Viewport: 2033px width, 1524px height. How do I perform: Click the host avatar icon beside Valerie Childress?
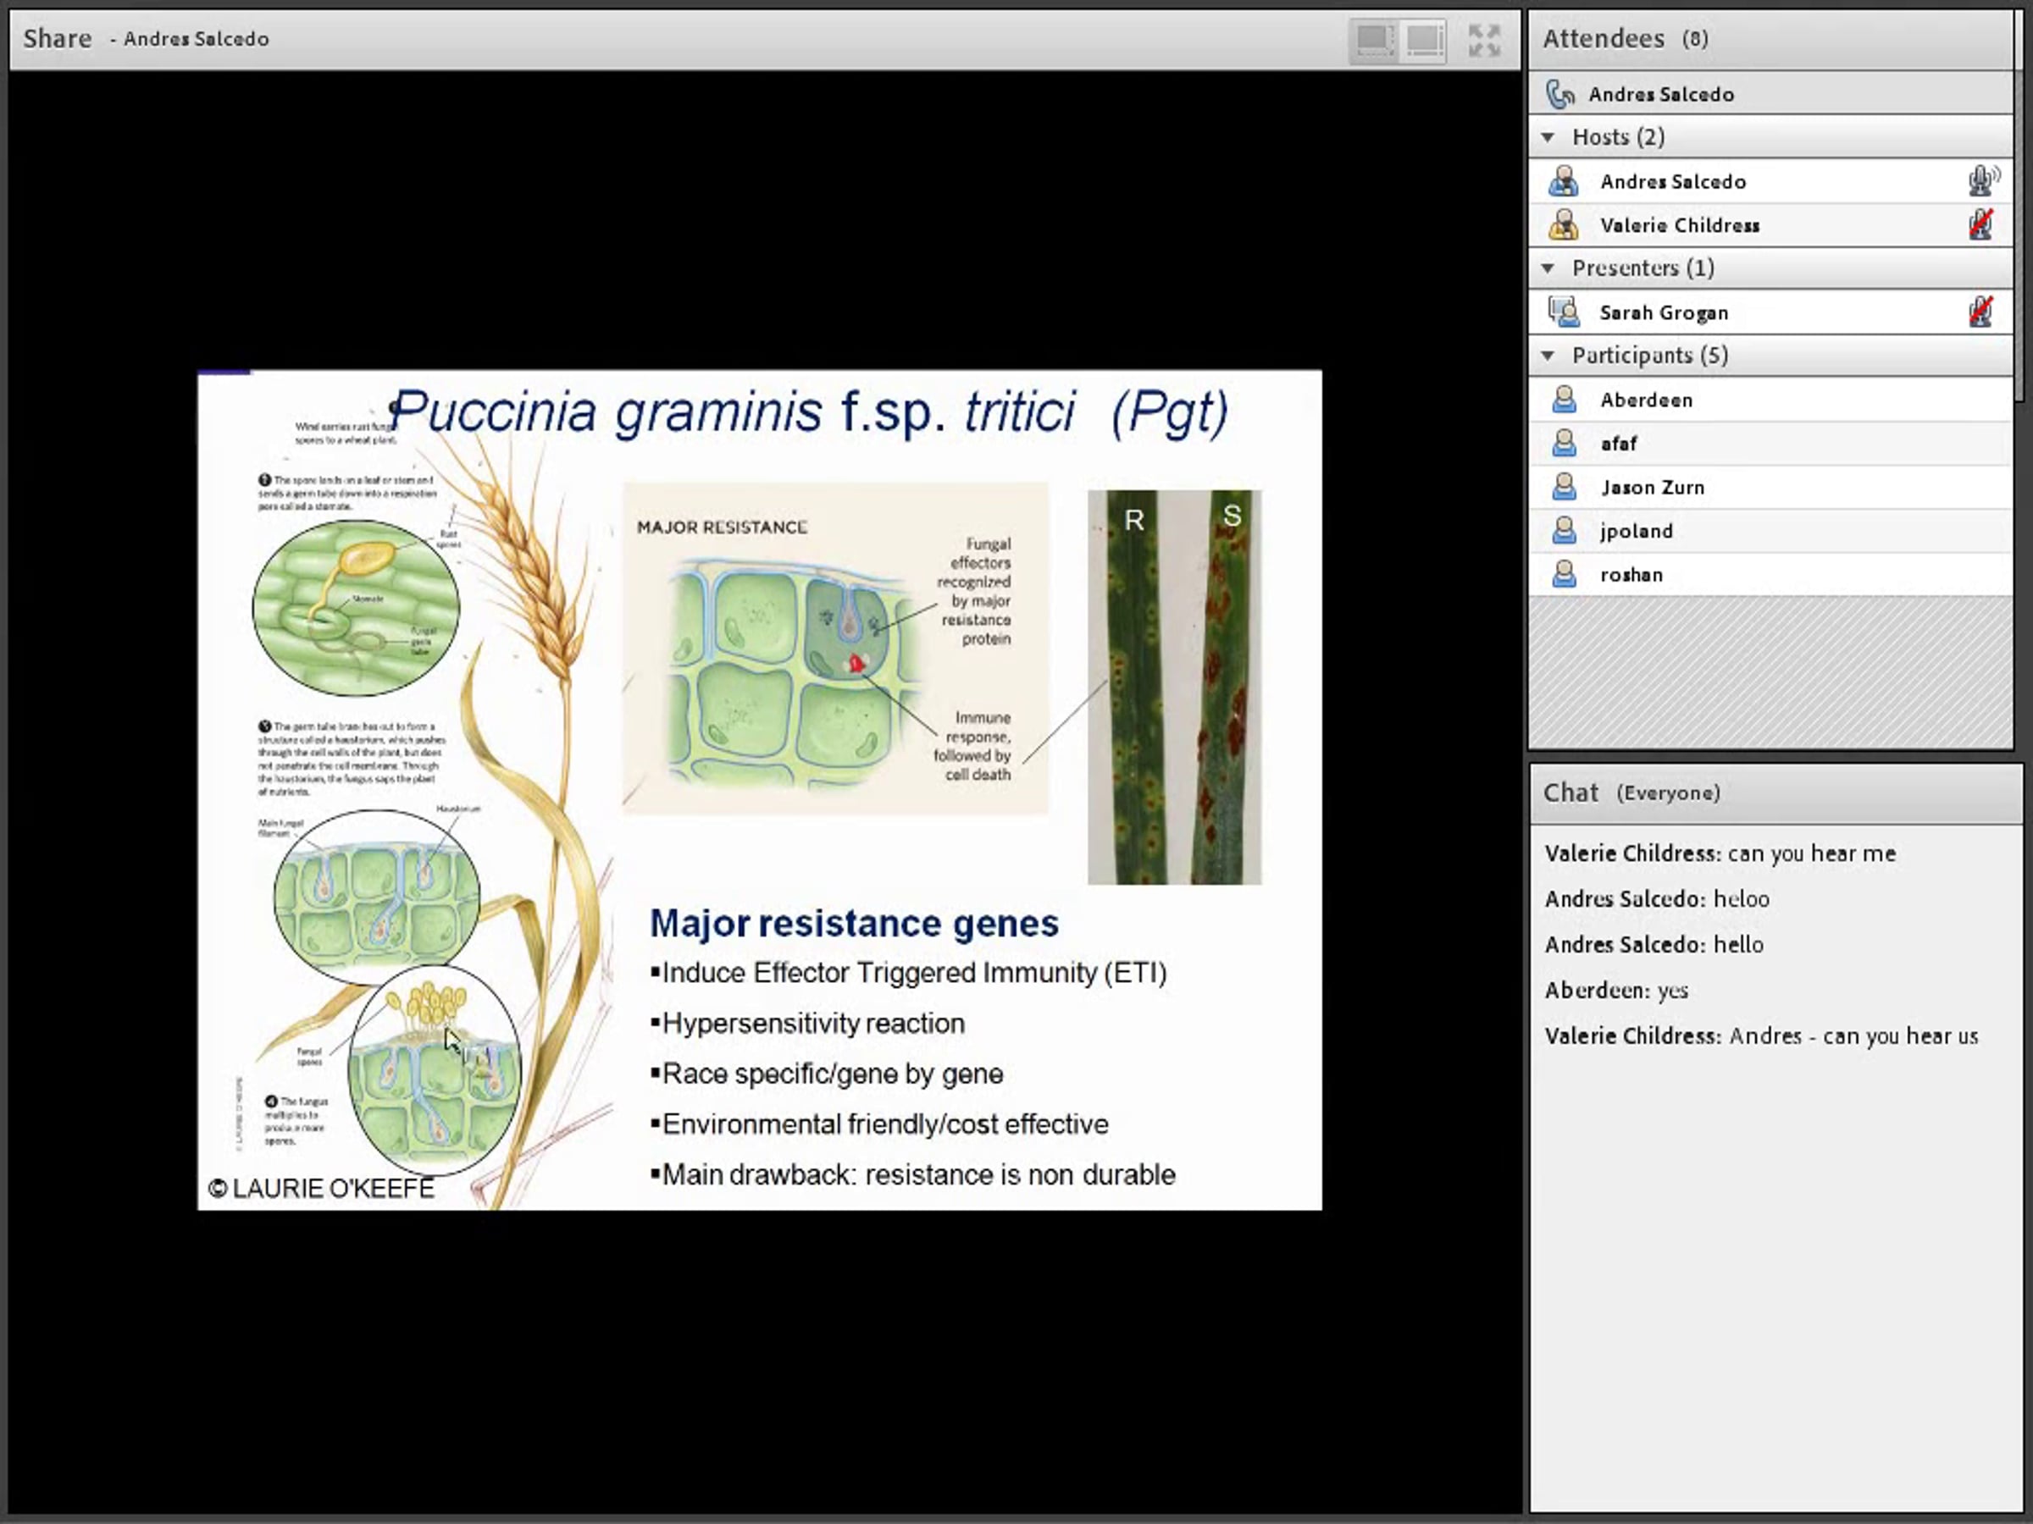pos(1562,224)
